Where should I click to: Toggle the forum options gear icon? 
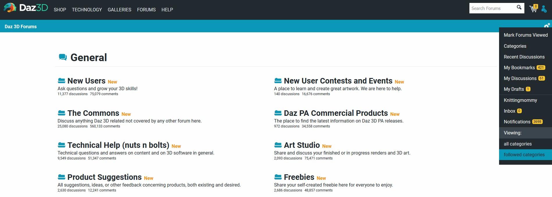[547, 26]
